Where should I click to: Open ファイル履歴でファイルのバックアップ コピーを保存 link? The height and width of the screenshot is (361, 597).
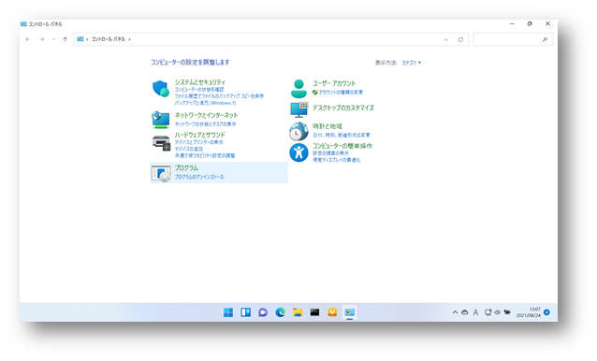click(219, 96)
